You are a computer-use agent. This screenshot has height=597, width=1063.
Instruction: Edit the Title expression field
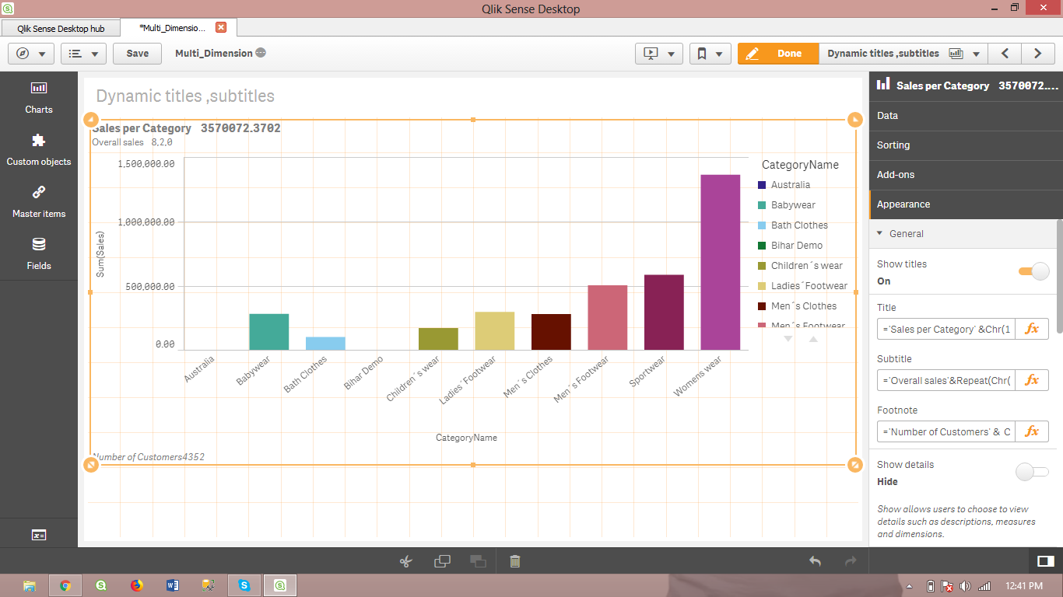[x=946, y=329]
